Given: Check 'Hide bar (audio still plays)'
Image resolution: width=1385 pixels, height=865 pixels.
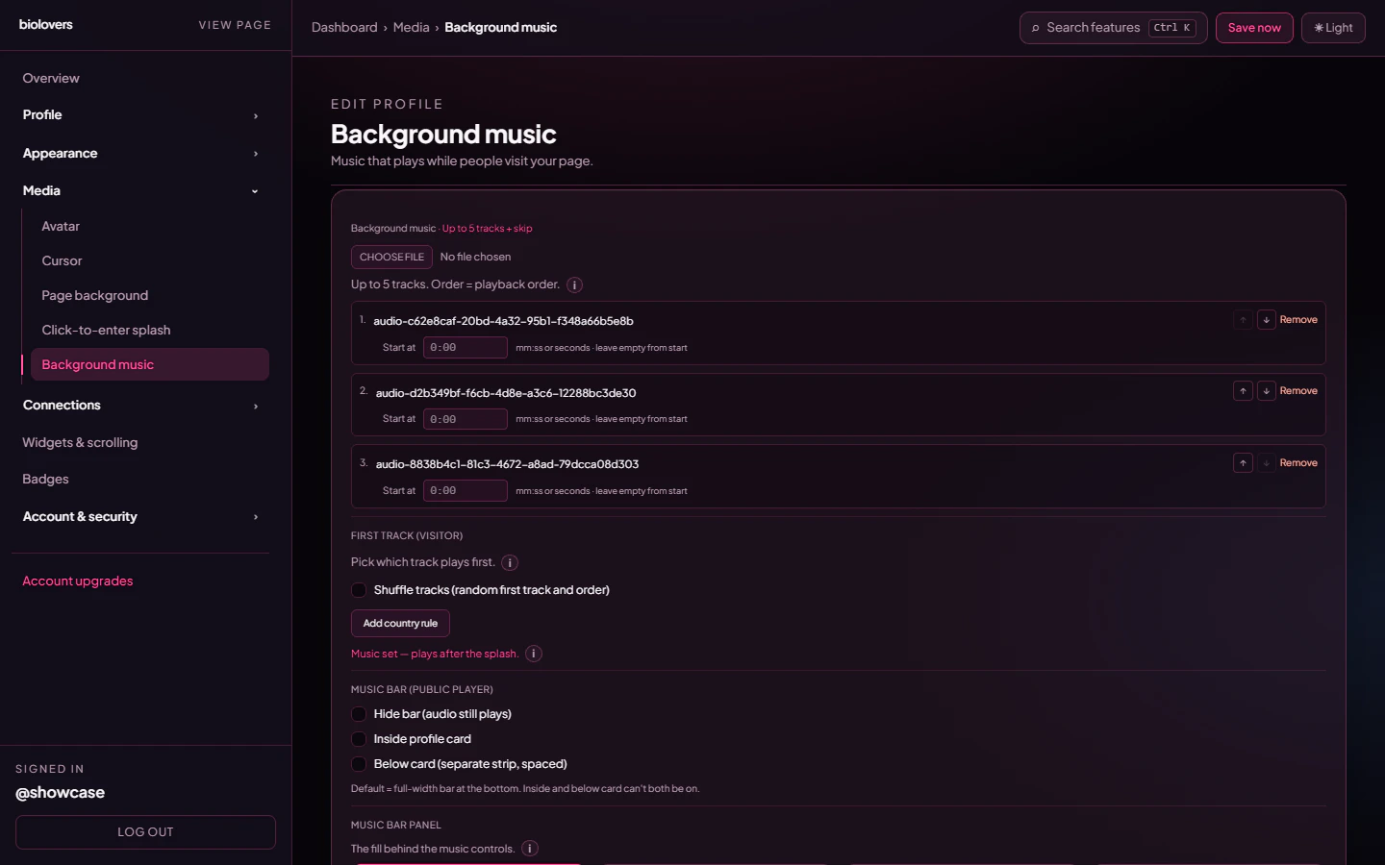Looking at the screenshot, I should [x=358, y=714].
